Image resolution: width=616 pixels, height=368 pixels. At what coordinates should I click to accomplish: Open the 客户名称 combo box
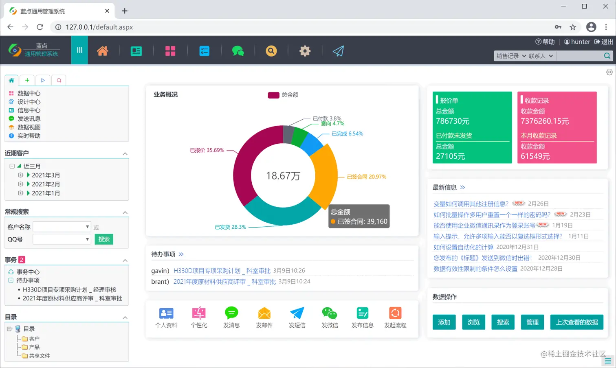pyautogui.click(x=62, y=227)
